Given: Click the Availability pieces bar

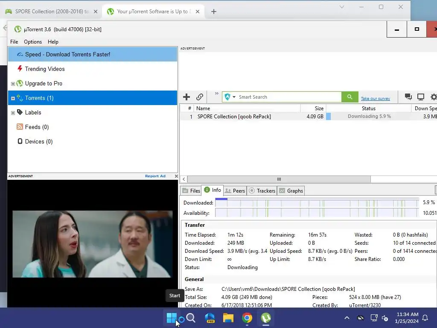Looking at the screenshot, I should pos(317,213).
